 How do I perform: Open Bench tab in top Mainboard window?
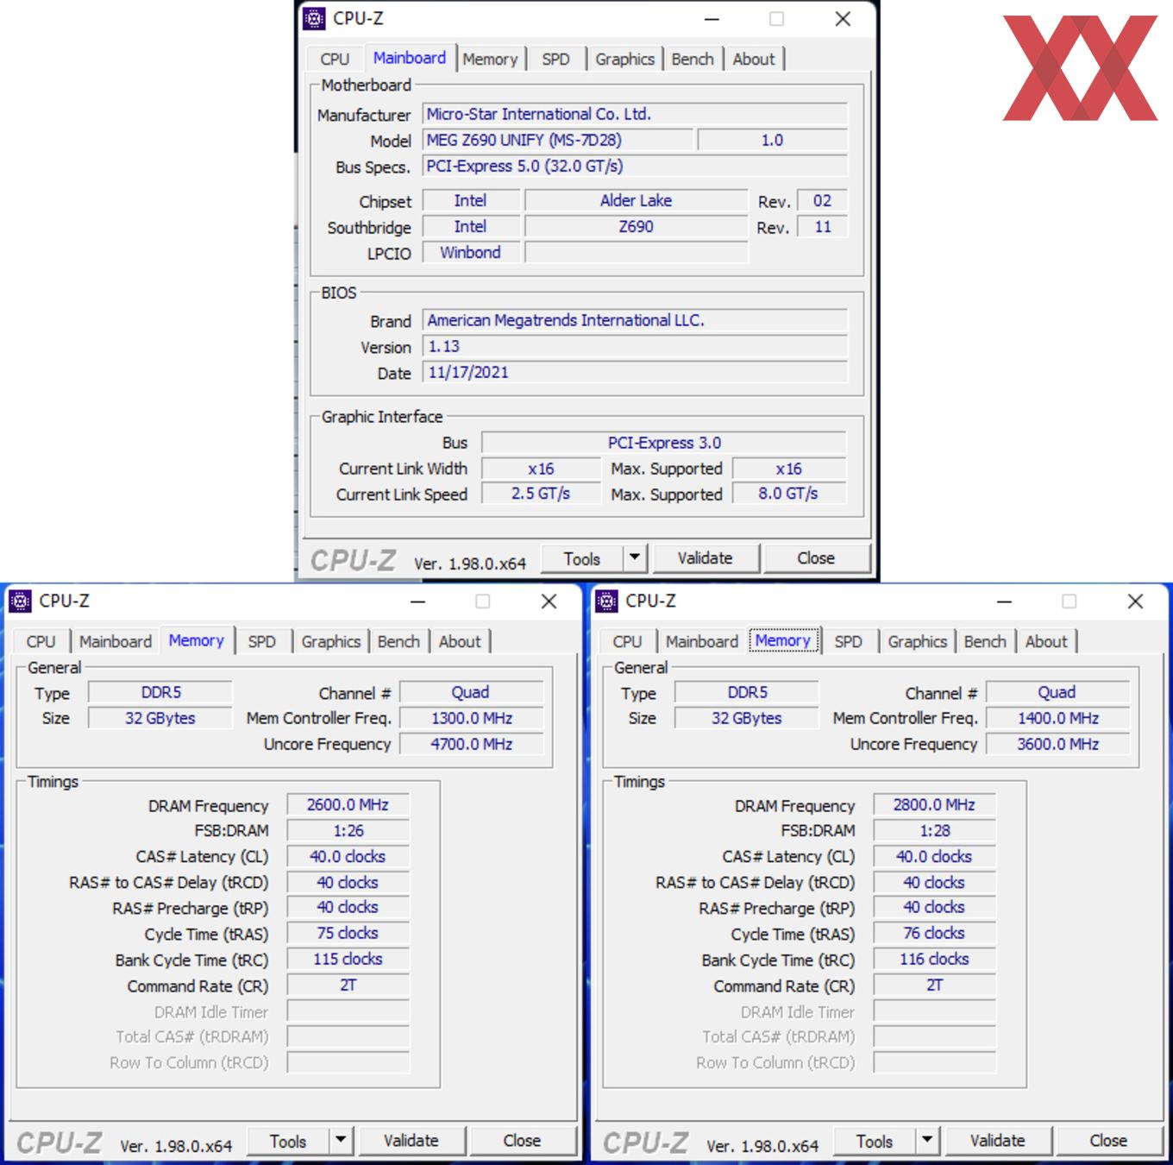pos(693,59)
